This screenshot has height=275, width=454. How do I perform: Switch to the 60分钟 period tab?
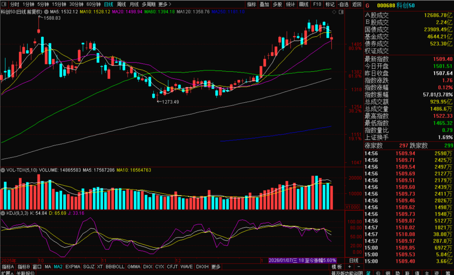(93, 4)
